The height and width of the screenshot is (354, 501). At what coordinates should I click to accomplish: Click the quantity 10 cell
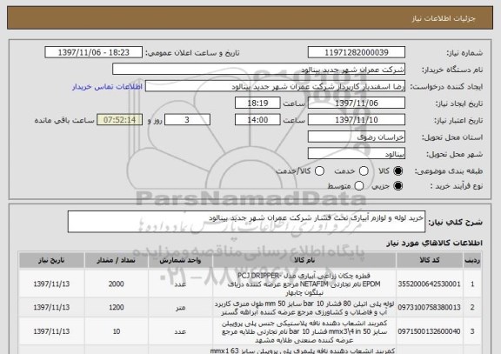pos(117,331)
